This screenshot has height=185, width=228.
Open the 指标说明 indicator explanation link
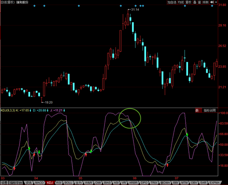coord(209,110)
